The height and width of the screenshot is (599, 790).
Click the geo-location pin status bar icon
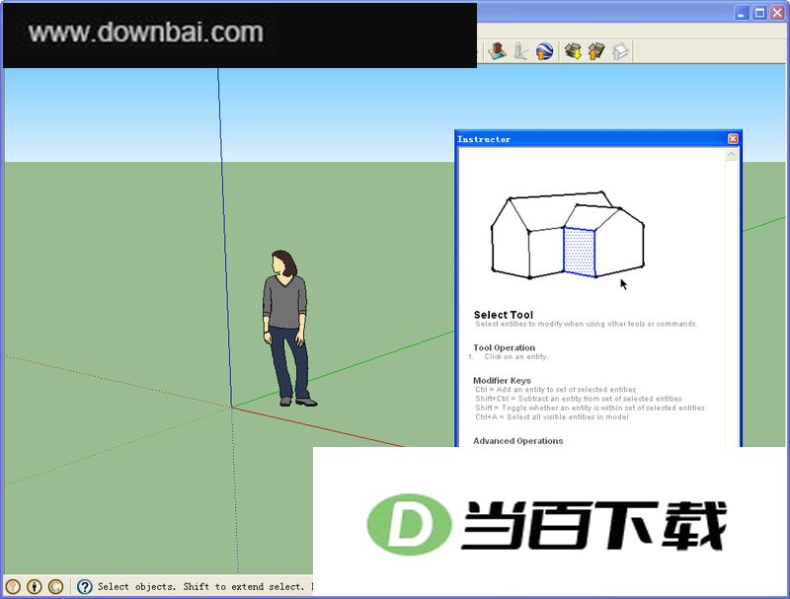13,586
